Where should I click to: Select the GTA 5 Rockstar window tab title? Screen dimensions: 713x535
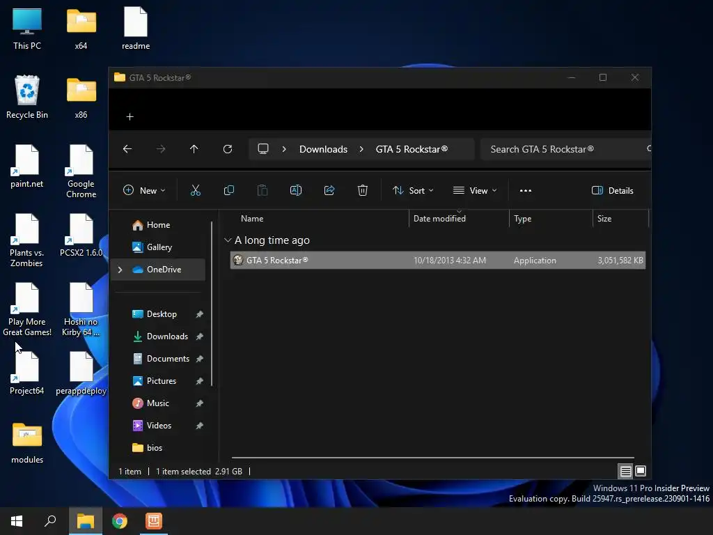click(x=159, y=78)
